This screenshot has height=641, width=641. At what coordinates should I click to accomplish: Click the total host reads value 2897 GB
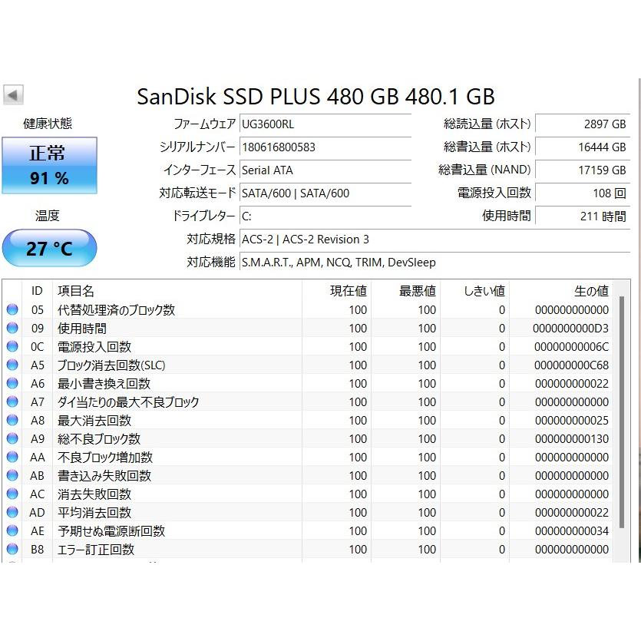coord(583,124)
